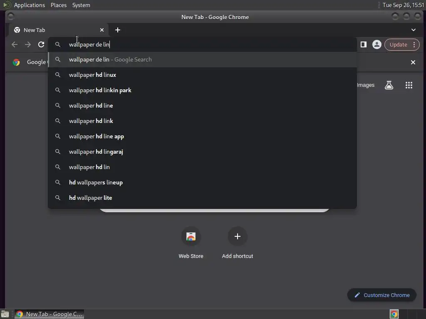
Task: Click search icon beside 'hd wallpapers lineup'
Action: (x=57, y=183)
